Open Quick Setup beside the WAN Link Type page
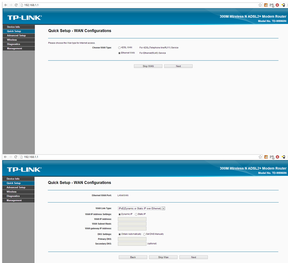This screenshot has height=263, width=288. (18, 183)
